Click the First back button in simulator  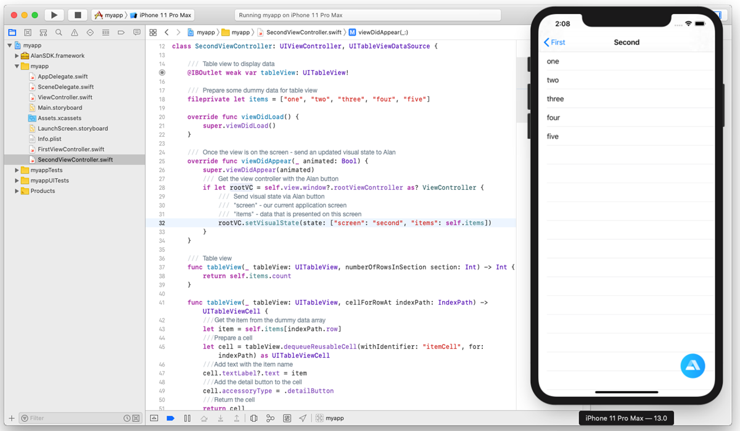(554, 42)
